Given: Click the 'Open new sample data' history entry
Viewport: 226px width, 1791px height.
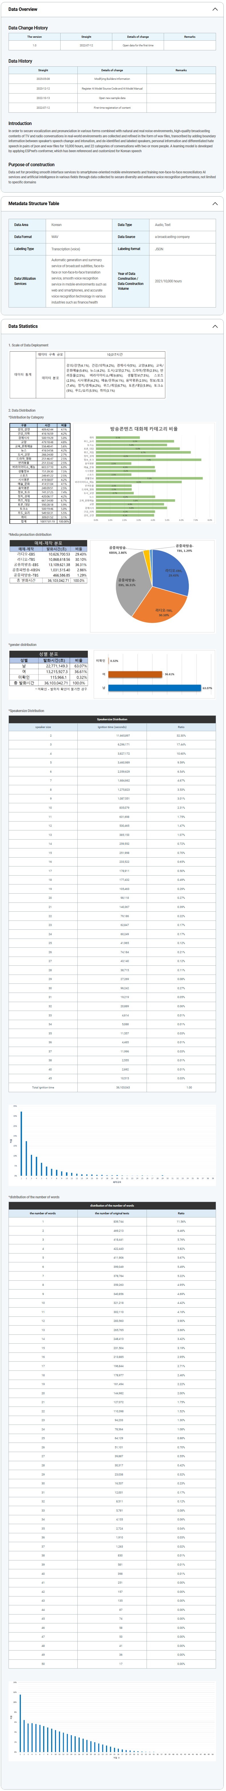Looking at the screenshot, I should 112,98.
